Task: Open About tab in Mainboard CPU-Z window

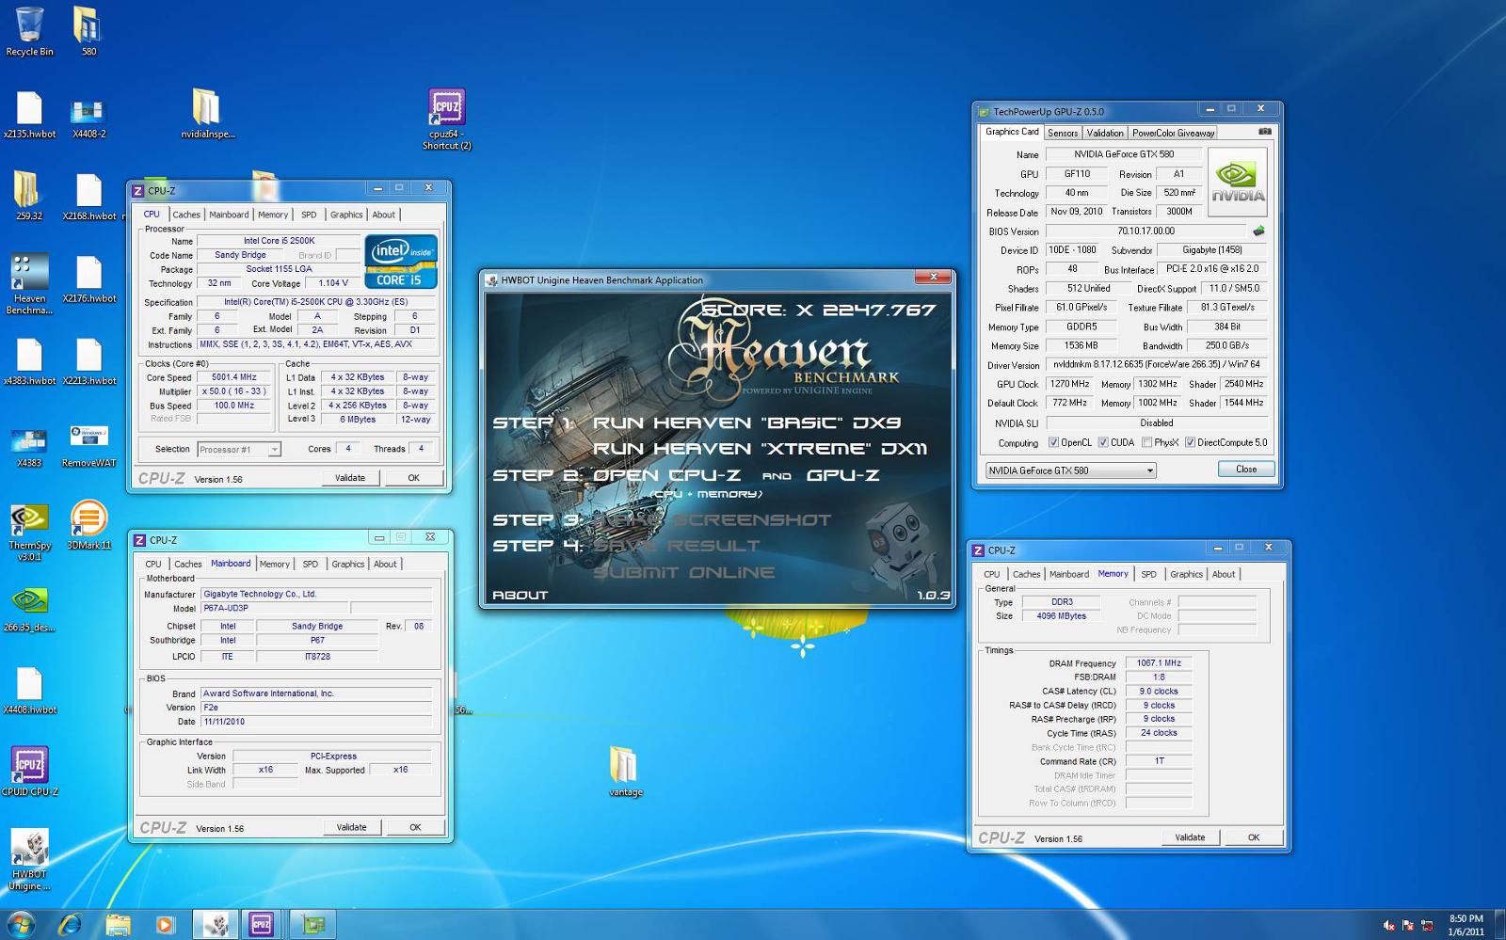Action: (x=385, y=564)
